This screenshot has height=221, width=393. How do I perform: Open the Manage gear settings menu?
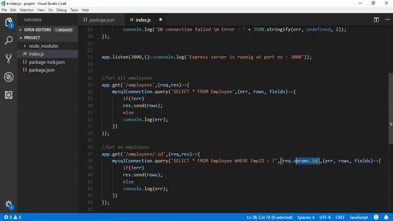coord(9,204)
